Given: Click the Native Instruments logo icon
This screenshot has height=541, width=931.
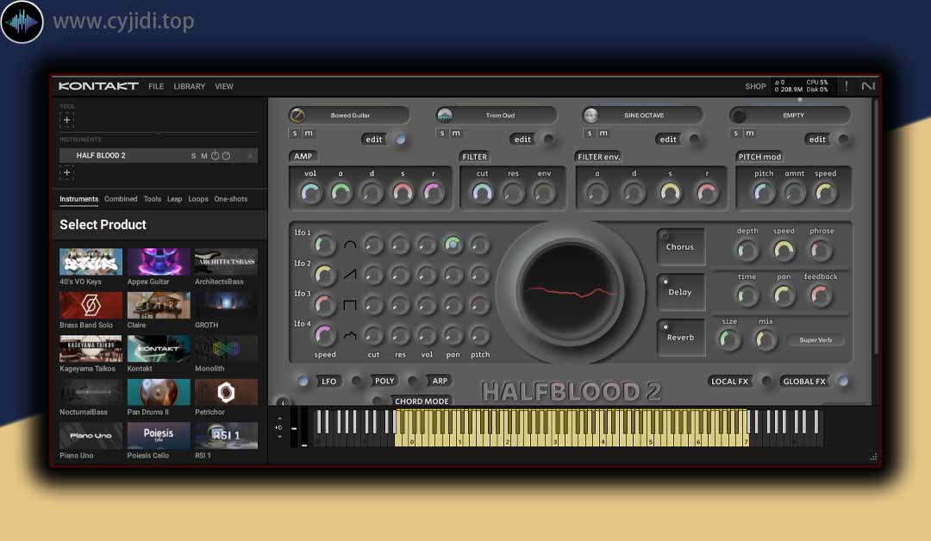Looking at the screenshot, I should tap(868, 87).
